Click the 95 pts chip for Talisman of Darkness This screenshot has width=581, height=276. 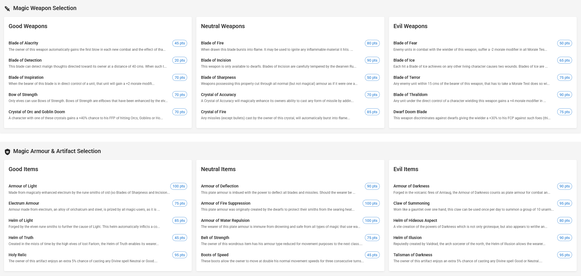click(564, 255)
